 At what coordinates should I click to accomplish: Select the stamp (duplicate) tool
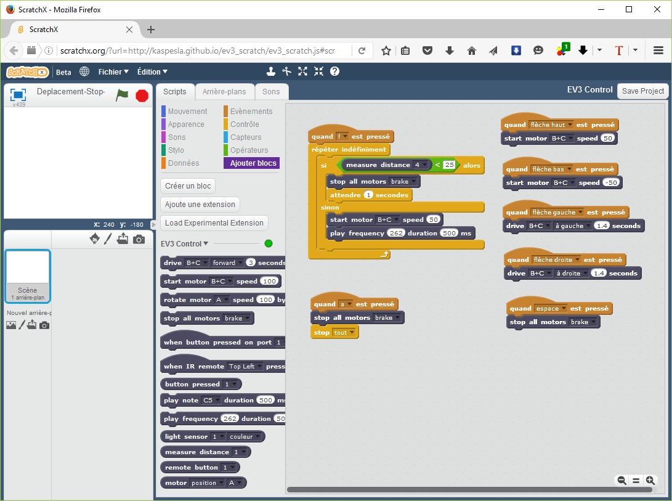pos(271,71)
